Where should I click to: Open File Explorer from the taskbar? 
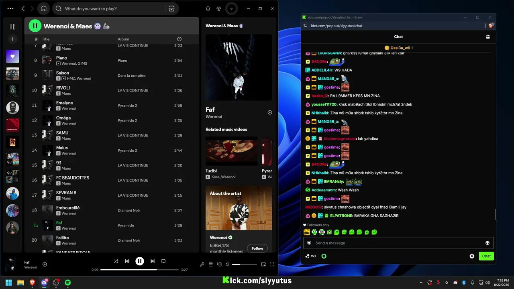[20, 283]
